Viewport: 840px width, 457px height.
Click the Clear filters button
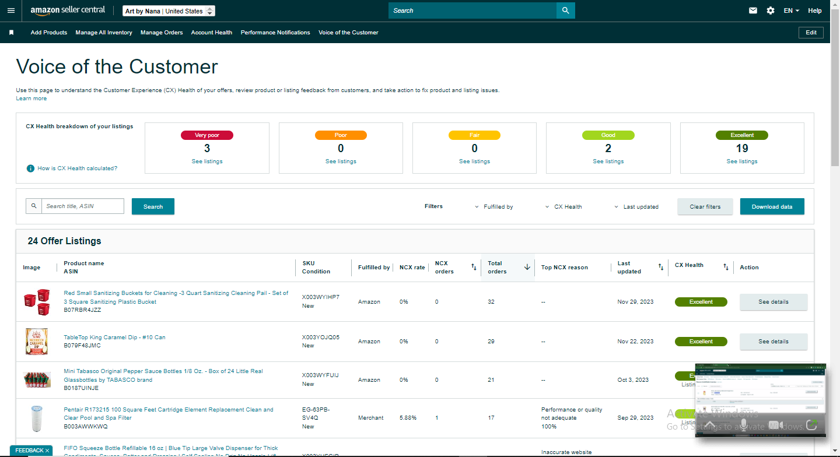[705, 206]
